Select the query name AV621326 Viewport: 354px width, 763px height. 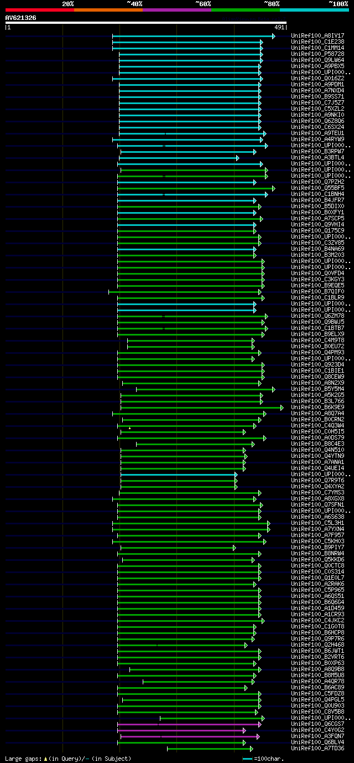click(x=20, y=18)
